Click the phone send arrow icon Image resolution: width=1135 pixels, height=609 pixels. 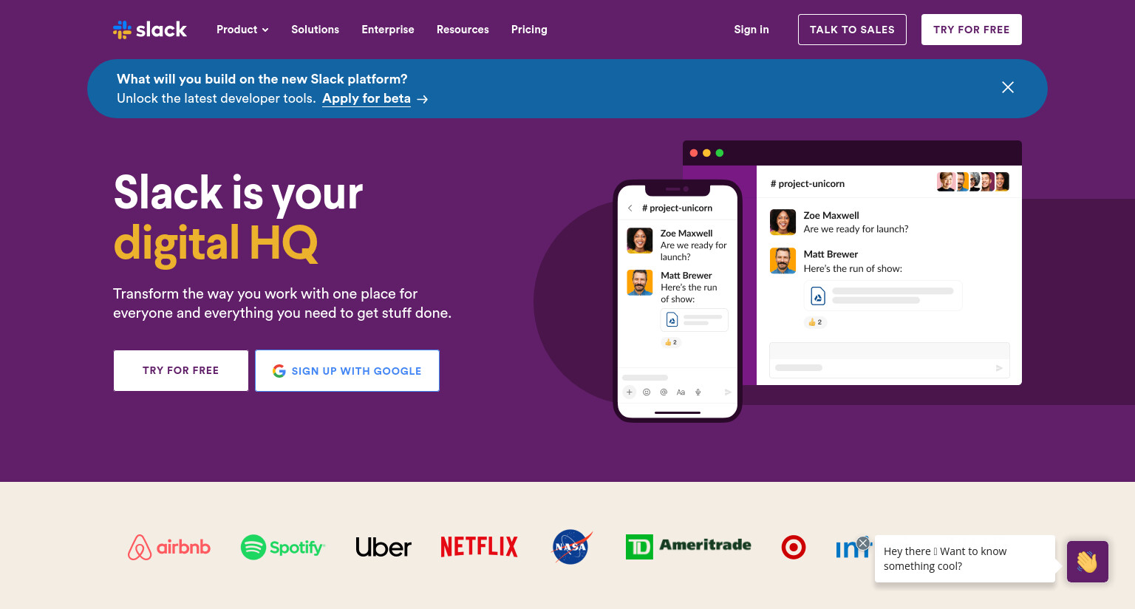coord(728,392)
